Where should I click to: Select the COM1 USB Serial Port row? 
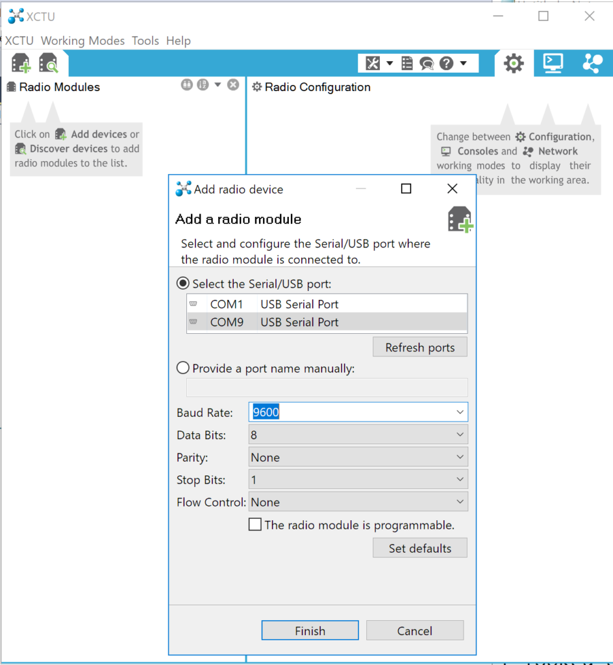click(x=327, y=304)
